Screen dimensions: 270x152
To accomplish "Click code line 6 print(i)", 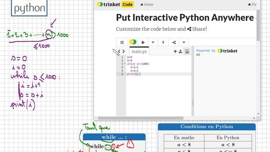I will pos(134,74).
